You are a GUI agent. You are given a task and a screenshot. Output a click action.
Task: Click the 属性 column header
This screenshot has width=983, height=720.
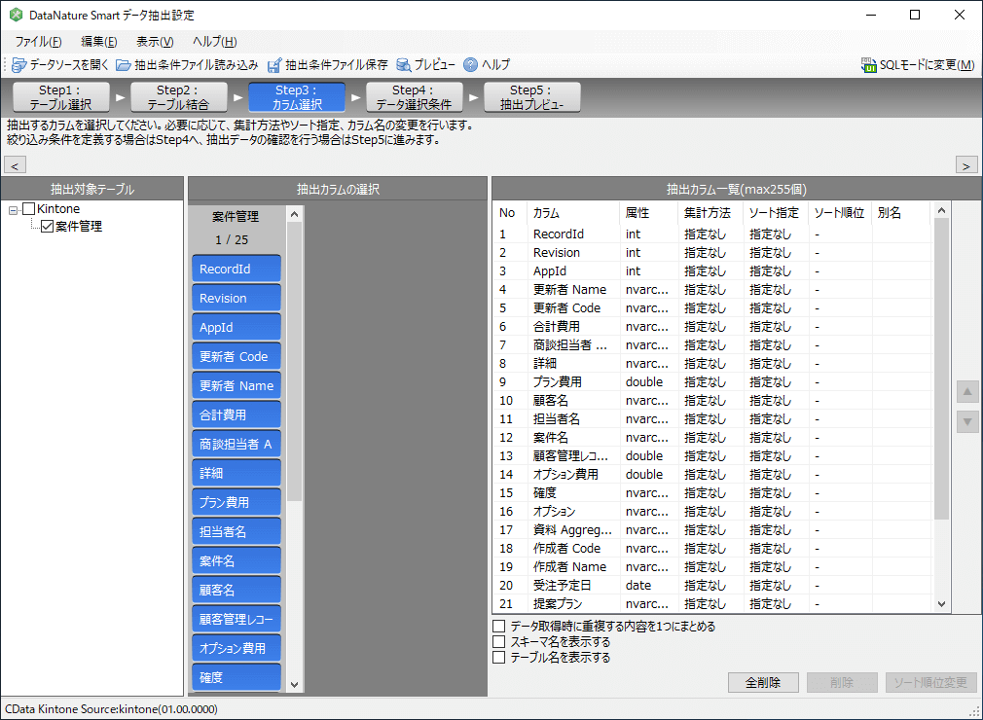(x=649, y=213)
